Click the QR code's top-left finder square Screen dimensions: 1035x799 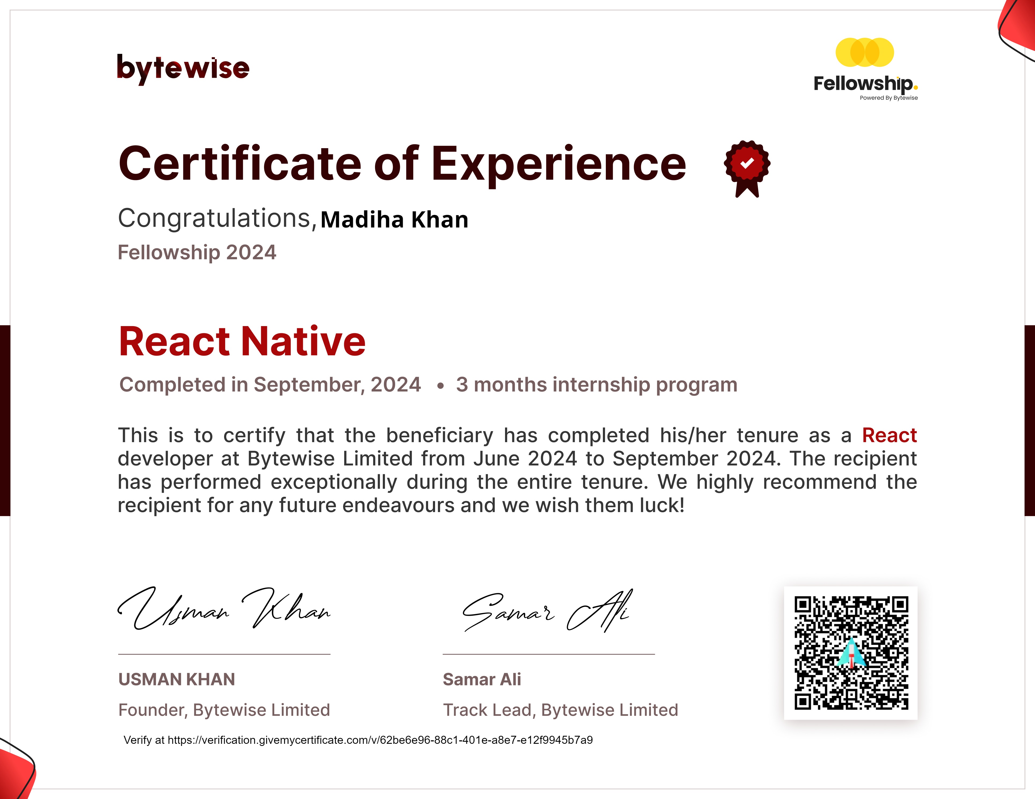point(803,604)
